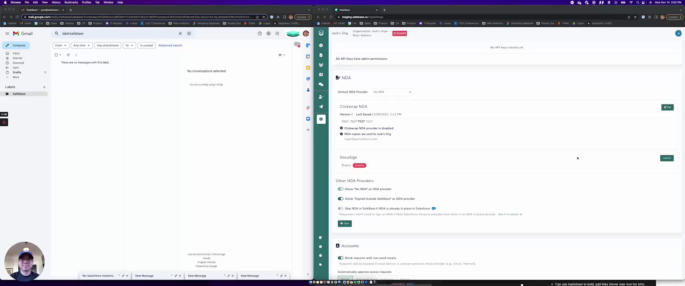Screen dimensions: 685x286
Task: Open the Any time filter dropdown
Action: [x=82, y=45]
